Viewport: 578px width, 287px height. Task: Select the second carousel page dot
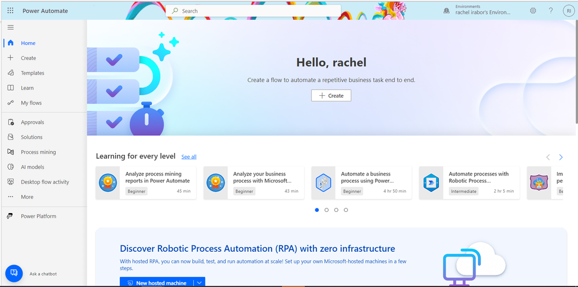point(326,210)
